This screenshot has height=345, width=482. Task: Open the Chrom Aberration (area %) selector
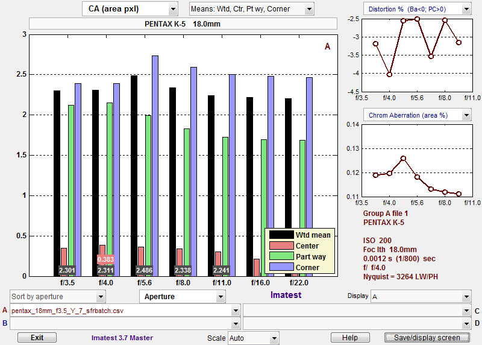point(417,115)
